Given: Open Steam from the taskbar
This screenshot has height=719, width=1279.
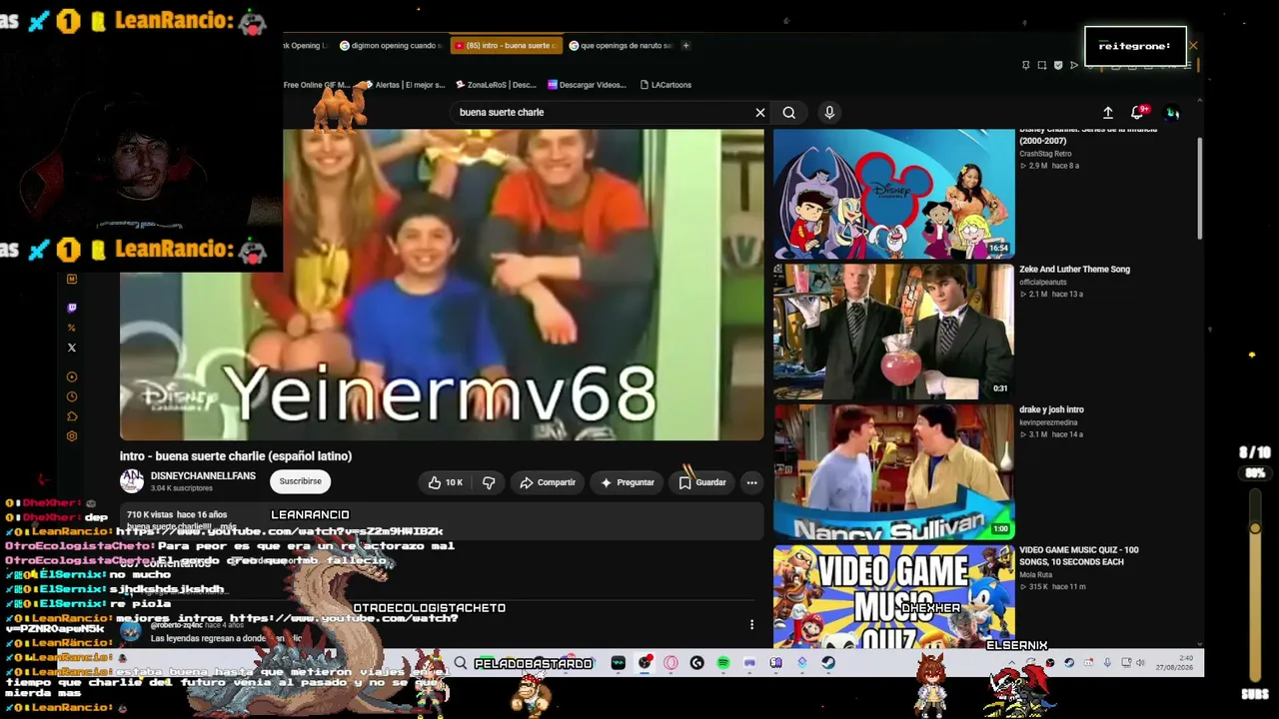Looking at the screenshot, I should (828, 663).
